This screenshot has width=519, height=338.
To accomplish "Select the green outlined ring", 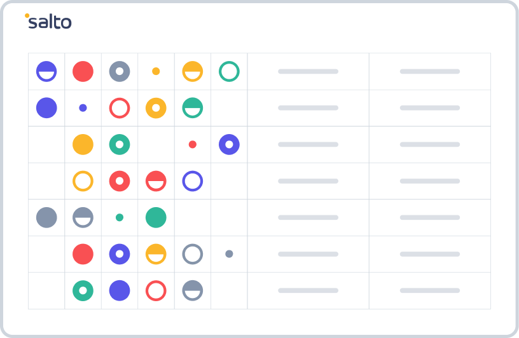I will coord(229,71).
